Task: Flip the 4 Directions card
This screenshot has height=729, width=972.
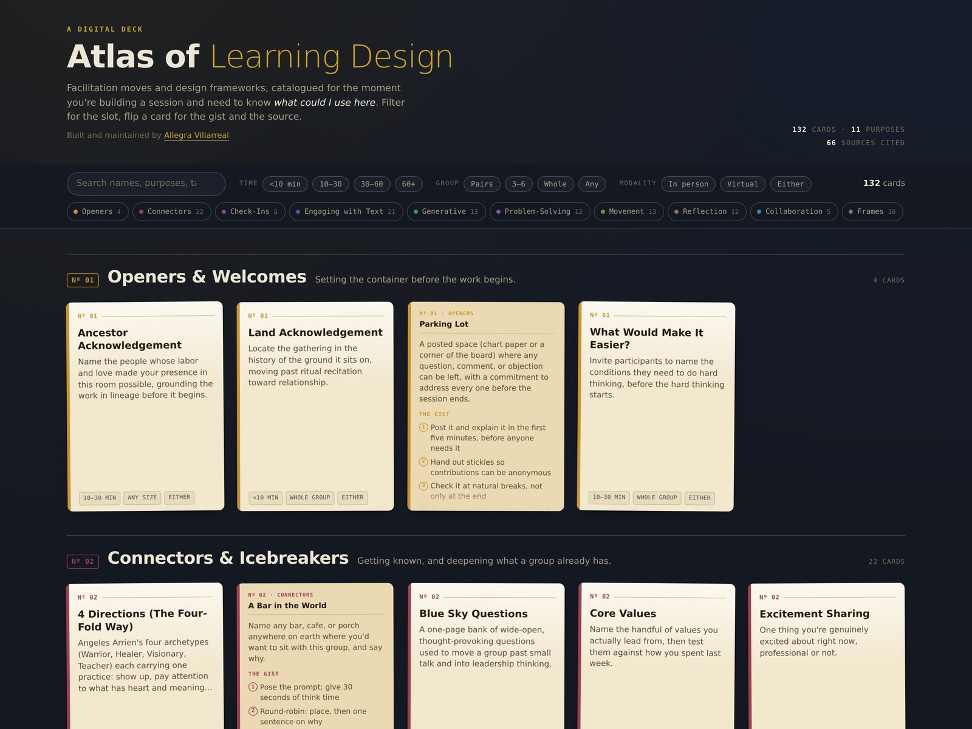Action: pyautogui.click(x=145, y=656)
